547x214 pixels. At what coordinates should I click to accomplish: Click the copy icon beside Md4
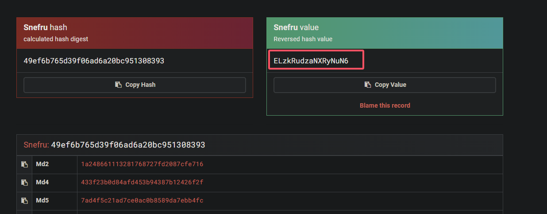click(24, 183)
